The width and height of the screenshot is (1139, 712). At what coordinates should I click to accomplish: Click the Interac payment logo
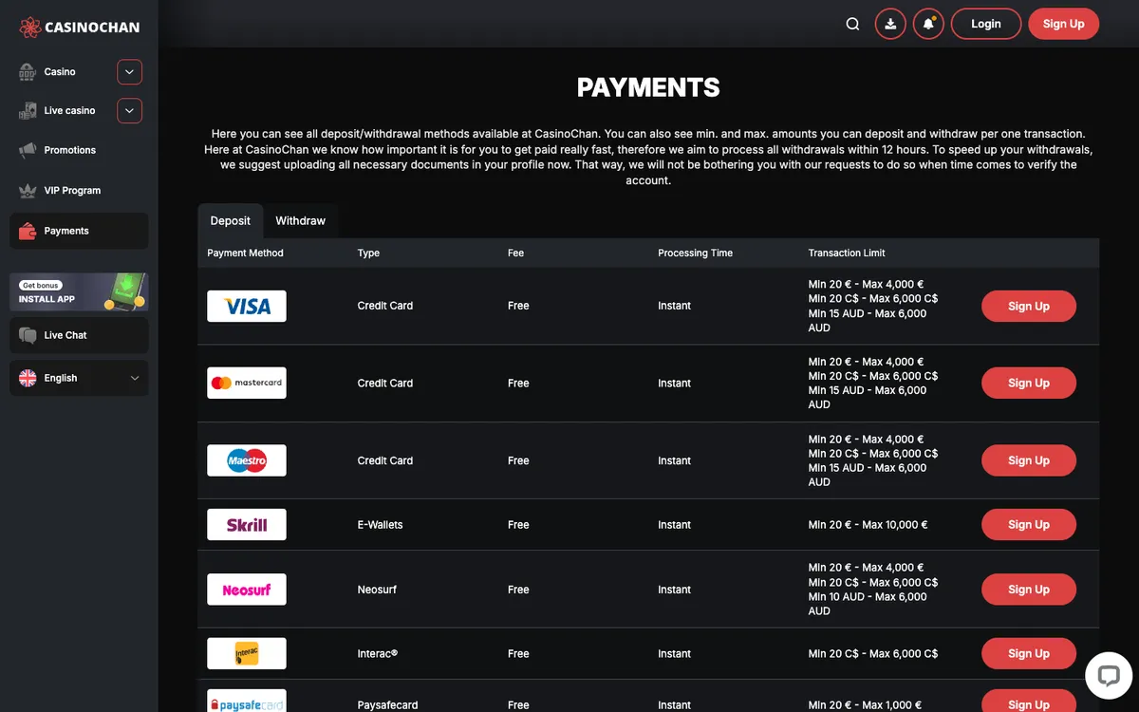(247, 653)
